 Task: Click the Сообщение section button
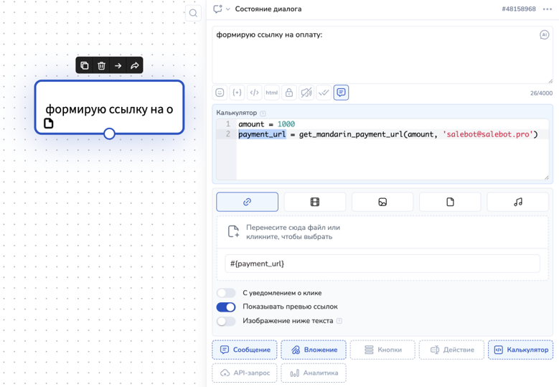(245, 350)
